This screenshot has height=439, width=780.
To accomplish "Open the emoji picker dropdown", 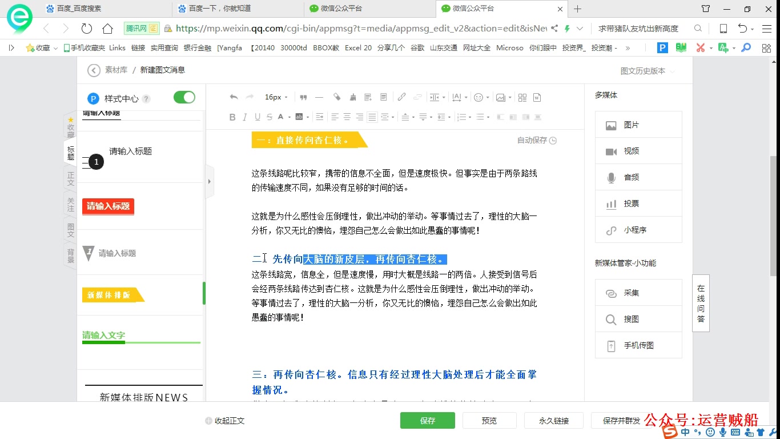I will [x=488, y=98].
